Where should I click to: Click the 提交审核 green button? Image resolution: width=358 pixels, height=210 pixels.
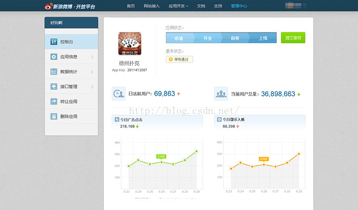(293, 38)
